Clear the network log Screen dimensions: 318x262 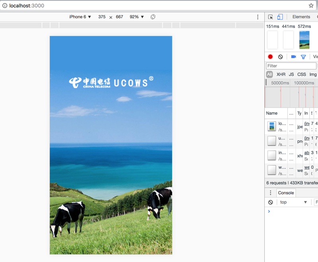tap(280, 57)
